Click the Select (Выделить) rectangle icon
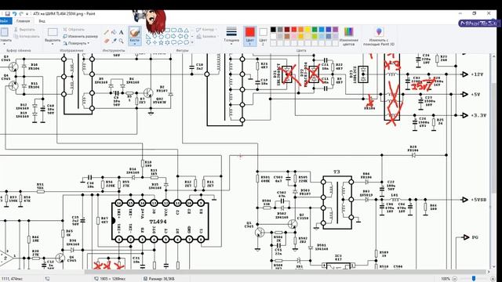 click(53, 32)
